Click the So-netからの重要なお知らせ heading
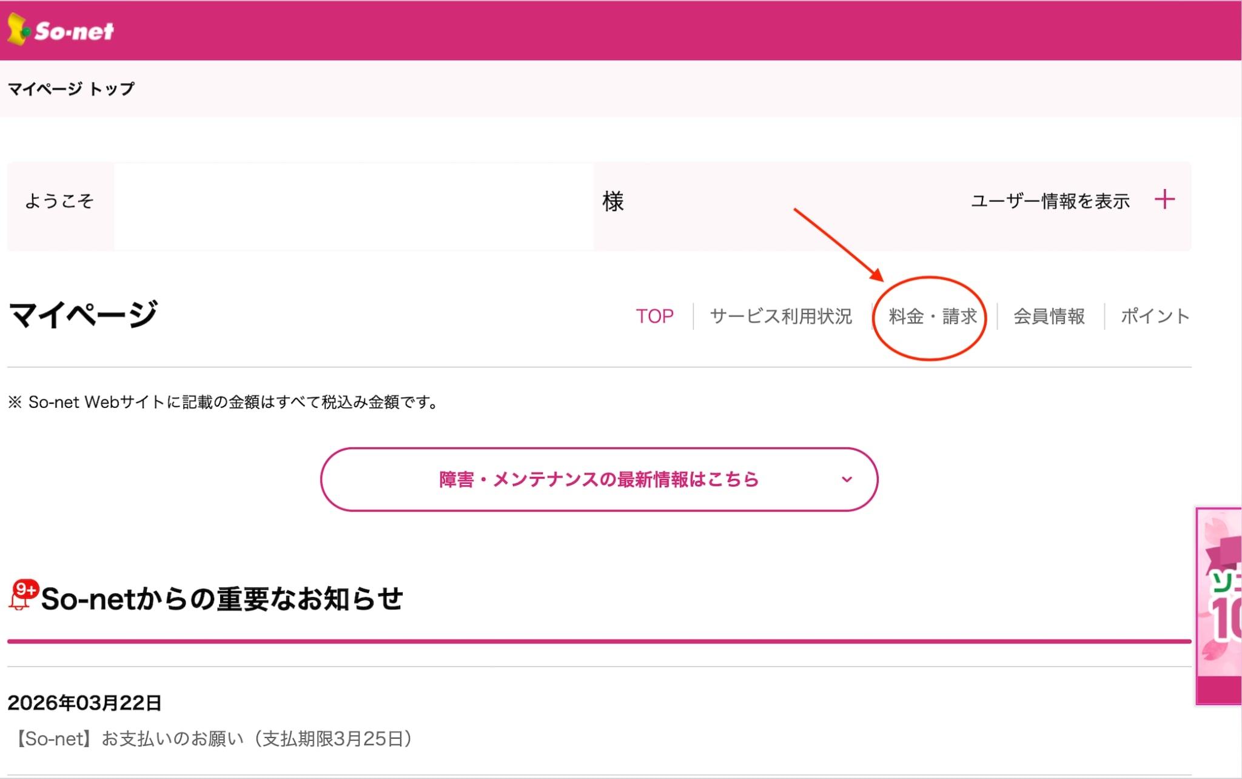1242x779 pixels. click(x=221, y=598)
